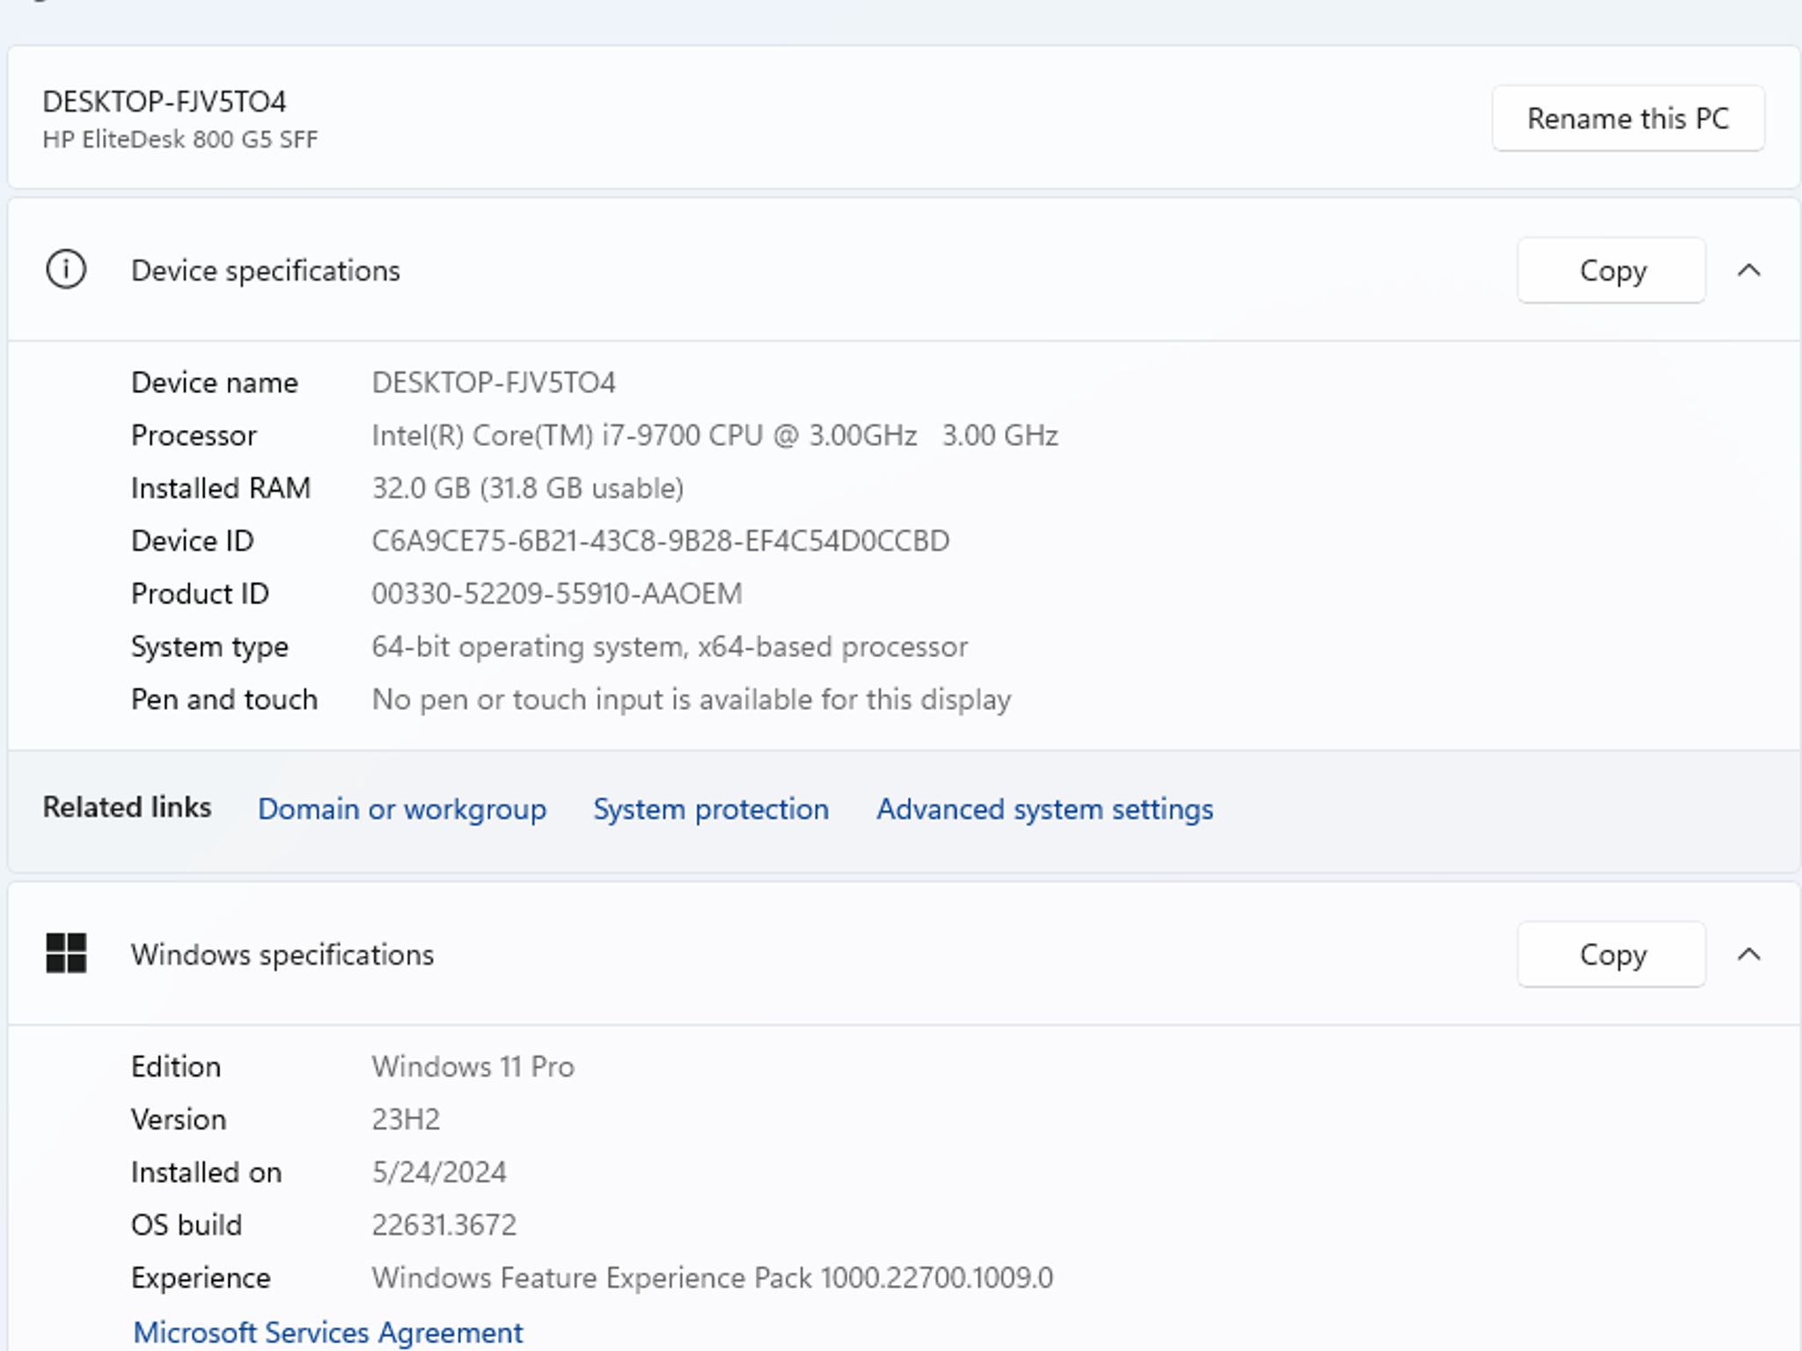Click the Pen and touch label

click(224, 699)
